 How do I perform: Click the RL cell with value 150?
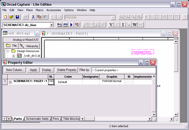click(x=51, y=82)
